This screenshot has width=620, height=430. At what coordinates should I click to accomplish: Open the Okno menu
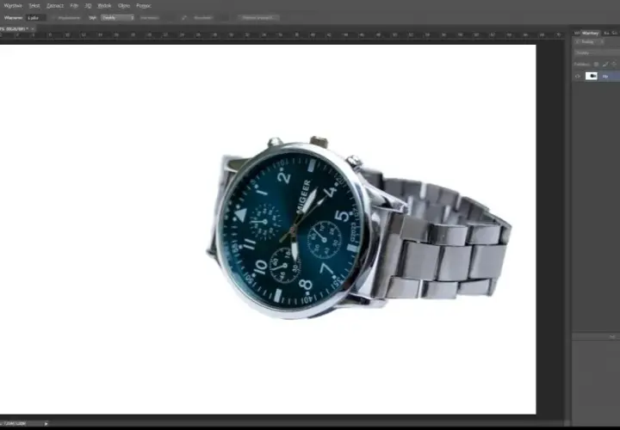[124, 6]
